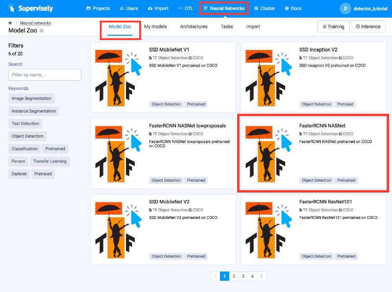Image resolution: width=392 pixels, height=292 pixels.
Task: Open the FasterRCNN NASNet lowproposals thumbnail
Action: pos(119,154)
